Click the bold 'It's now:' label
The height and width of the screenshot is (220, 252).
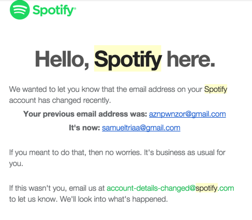[x=84, y=128]
